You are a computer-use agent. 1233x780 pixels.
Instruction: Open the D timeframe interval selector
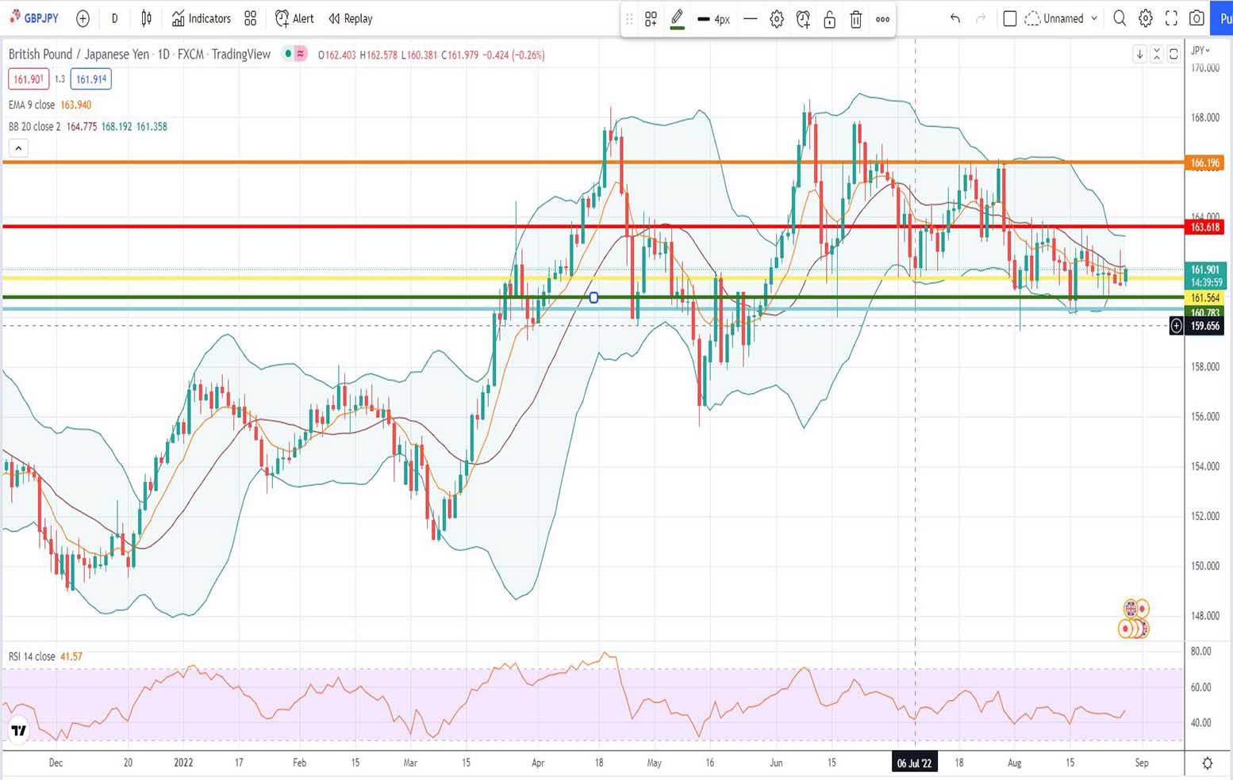(x=115, y=18)
